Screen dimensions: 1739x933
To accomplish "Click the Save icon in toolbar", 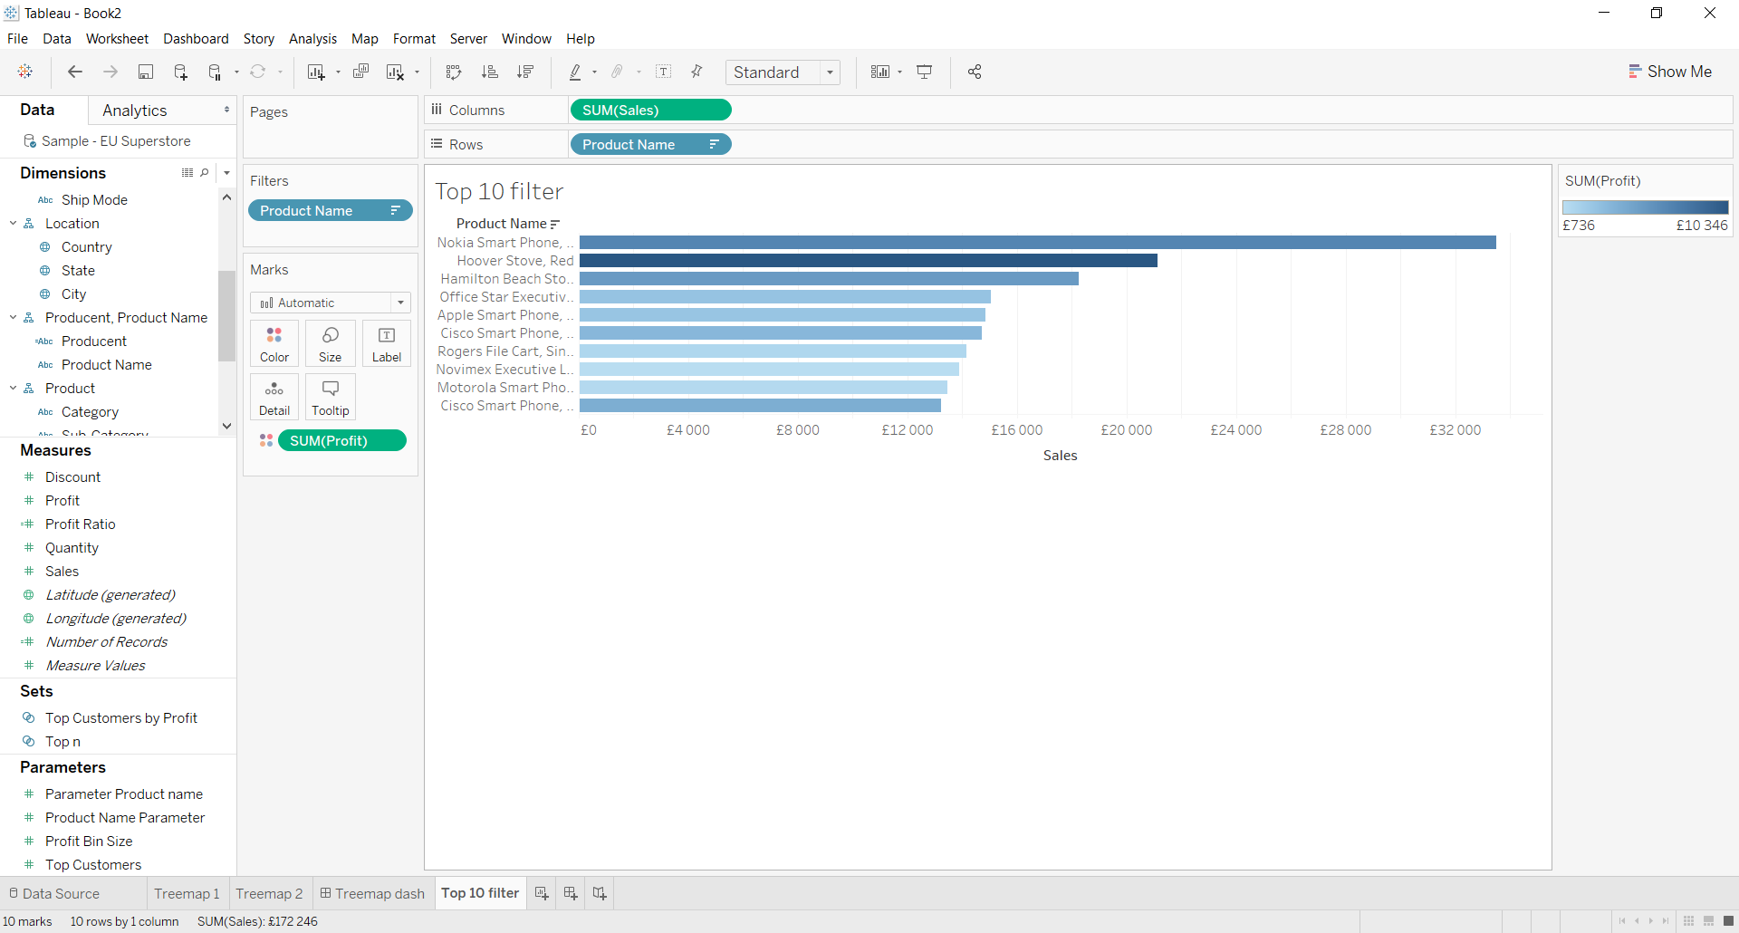I will pyautogui.click(x=145, y=72).
